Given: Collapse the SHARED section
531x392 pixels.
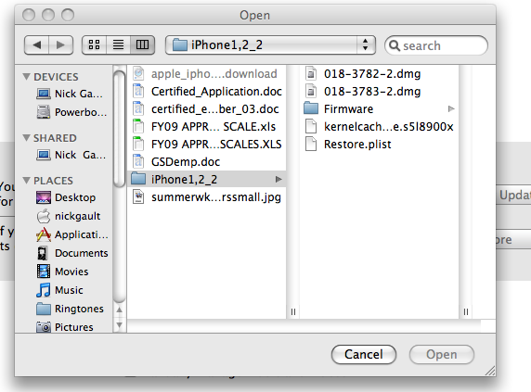Looking at the screenshot, I should [26, 137].
